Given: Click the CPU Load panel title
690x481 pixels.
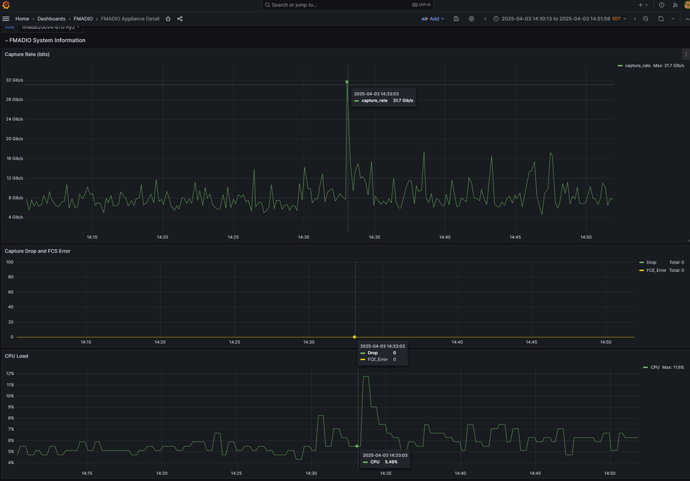Looking at the screenshot, I should [17, 356].
